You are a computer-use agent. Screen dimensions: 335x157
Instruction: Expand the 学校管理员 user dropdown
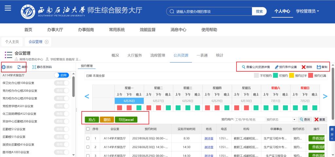coord(307,11)
